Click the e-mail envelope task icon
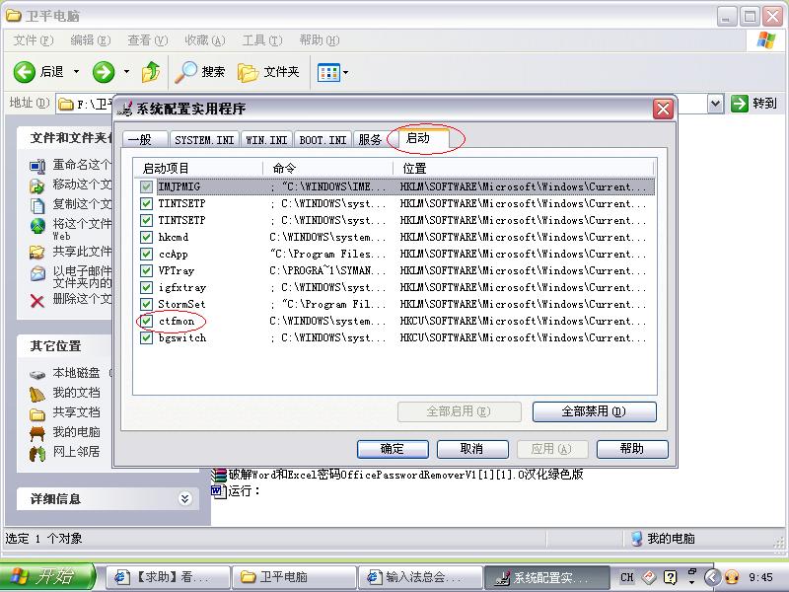 [37, 273]
